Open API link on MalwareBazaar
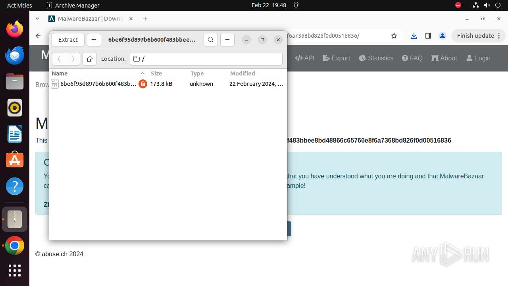The width and height of the screenshot is (508, 286). coord(305,58)
